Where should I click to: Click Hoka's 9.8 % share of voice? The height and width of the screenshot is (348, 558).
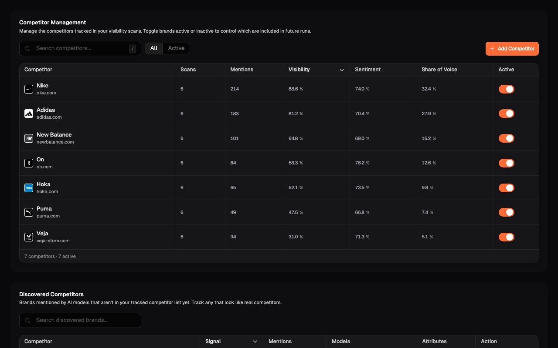[428, 187]
